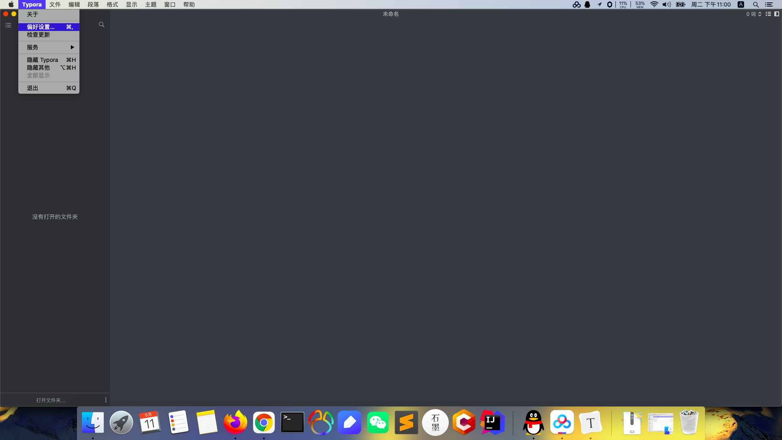Choose 检查更新 in the Typora menu
The height and width of the screenshot is (440, 782).
[38, 35]
